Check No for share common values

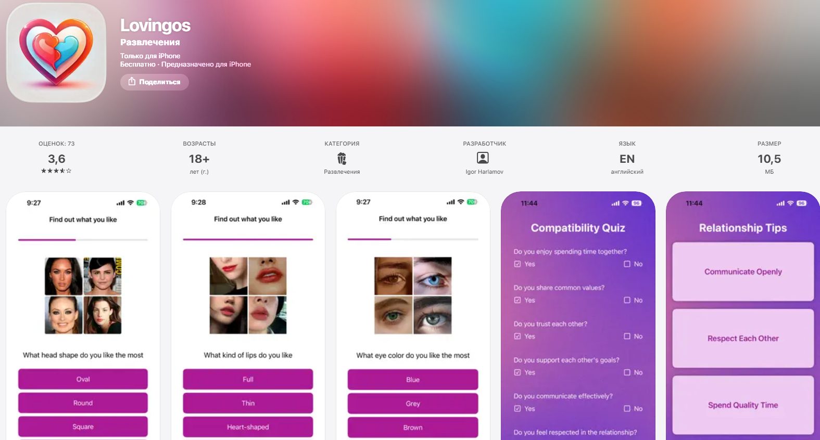627,300
